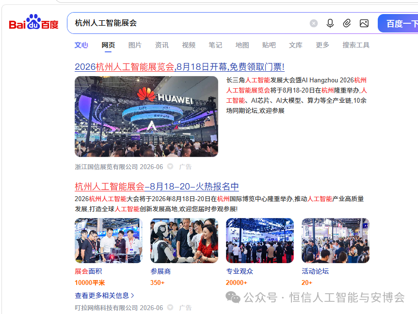
Task: Click the 10000平米 value text
Action: [x=90, y=283]
